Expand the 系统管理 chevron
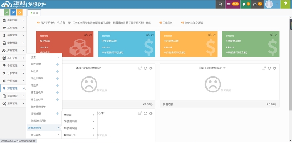The height and width of the screenshot is (143, 292). point(23,104)
